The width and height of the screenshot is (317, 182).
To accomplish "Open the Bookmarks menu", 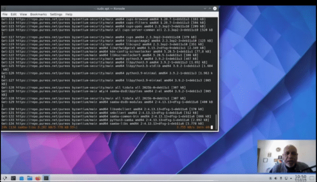I will [x=38, y=15].
